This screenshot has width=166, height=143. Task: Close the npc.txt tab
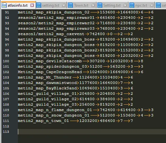point(152,5)
